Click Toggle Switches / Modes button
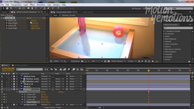The height and width of the screenshot is (109, 194). pos(52,108)
